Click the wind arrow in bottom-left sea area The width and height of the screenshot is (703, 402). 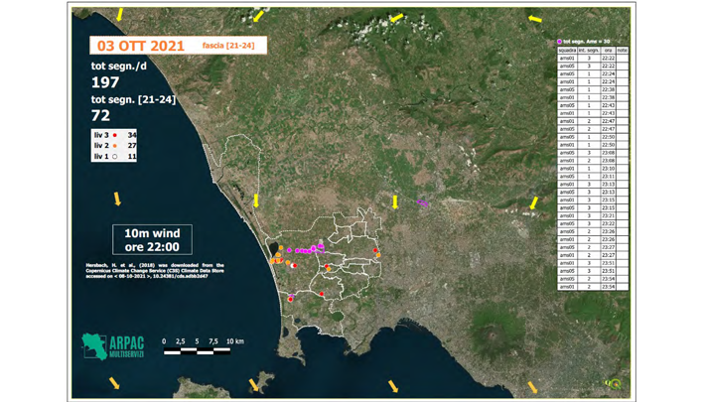(114, 383)
